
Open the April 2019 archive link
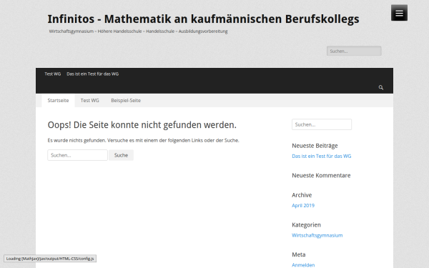tap(303, 205)
